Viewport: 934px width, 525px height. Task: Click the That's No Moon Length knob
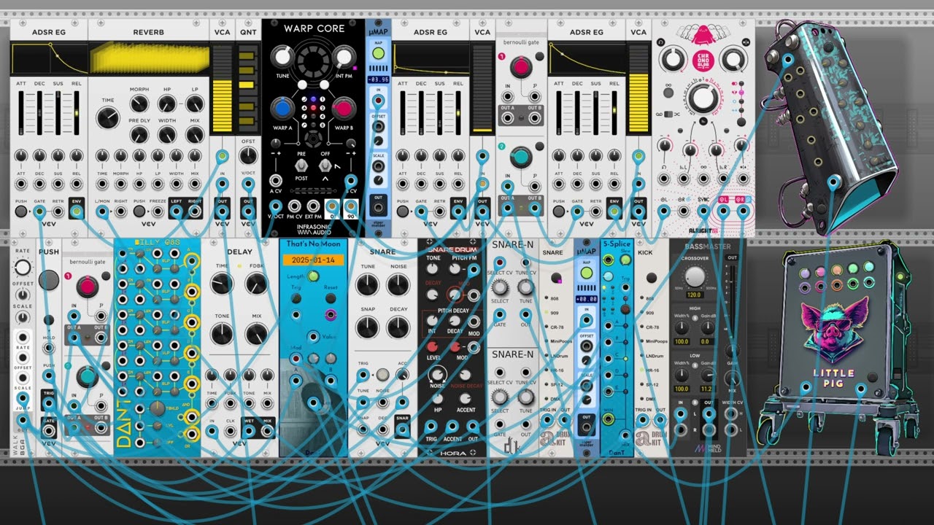pos(313,276)
